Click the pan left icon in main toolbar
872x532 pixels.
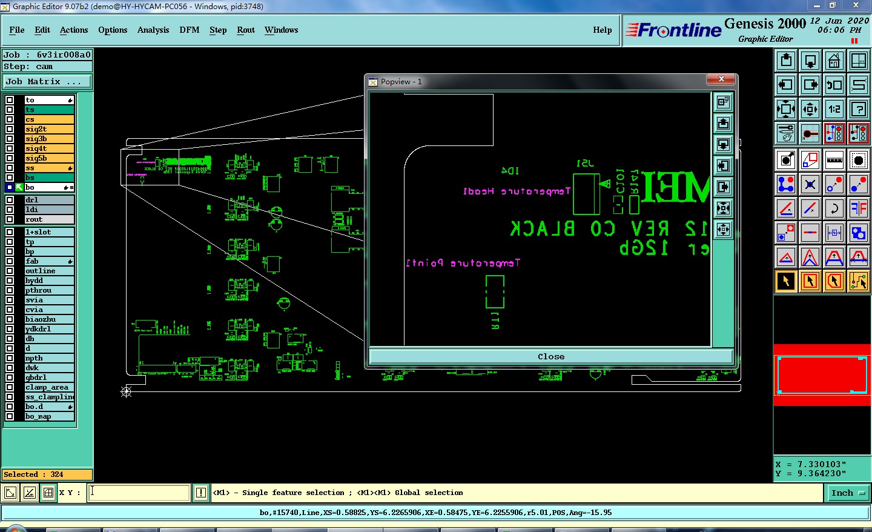[786, 84]
